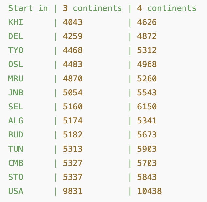207x202 pixels.
Task: Select the JNB airport code
Action: 16,93
